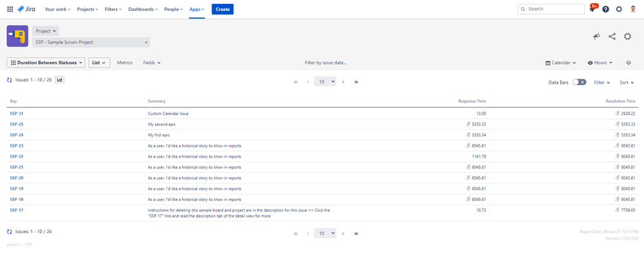Click the Resolution Time column header
This screenshot has width=644, height=253.
point(620,101)
